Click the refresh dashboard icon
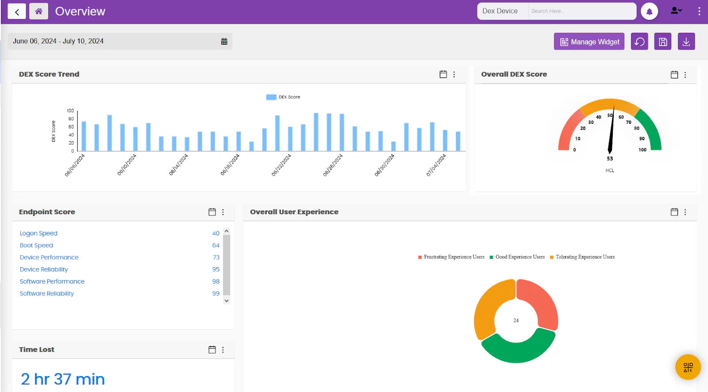The image size is (708, 392). point(639,42)
